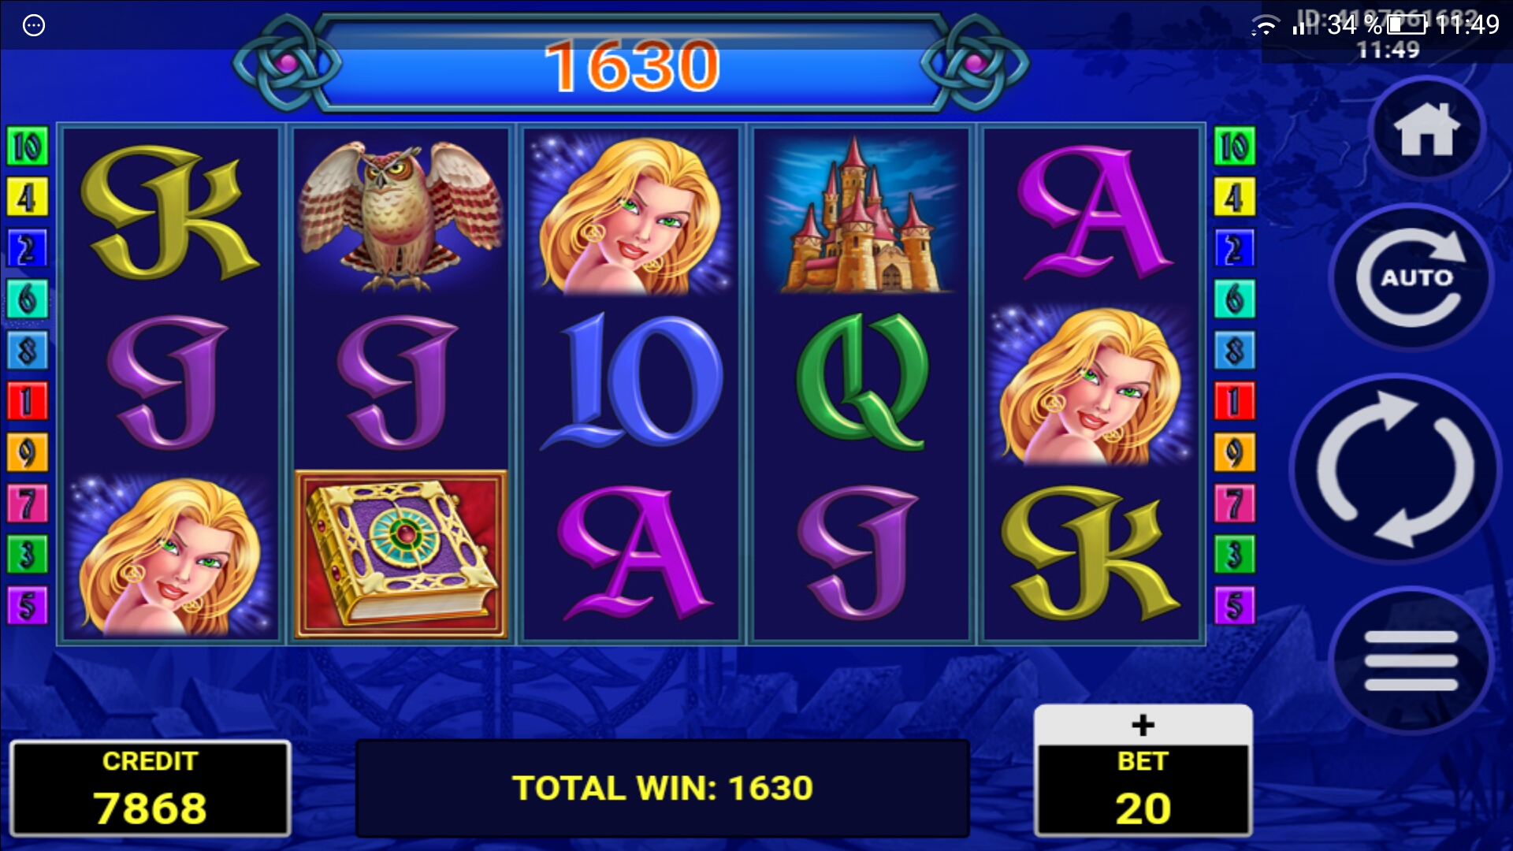Tap the owl symbol on second reel
The width and height of the screenshot is (1513, 851).
tap(401, 214)
